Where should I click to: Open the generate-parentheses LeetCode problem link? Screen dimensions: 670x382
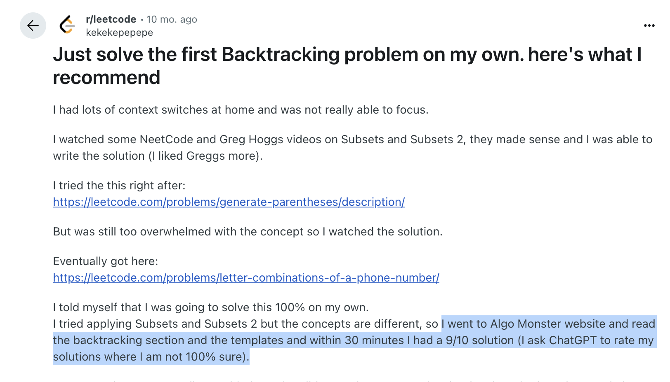coord(229,202)
